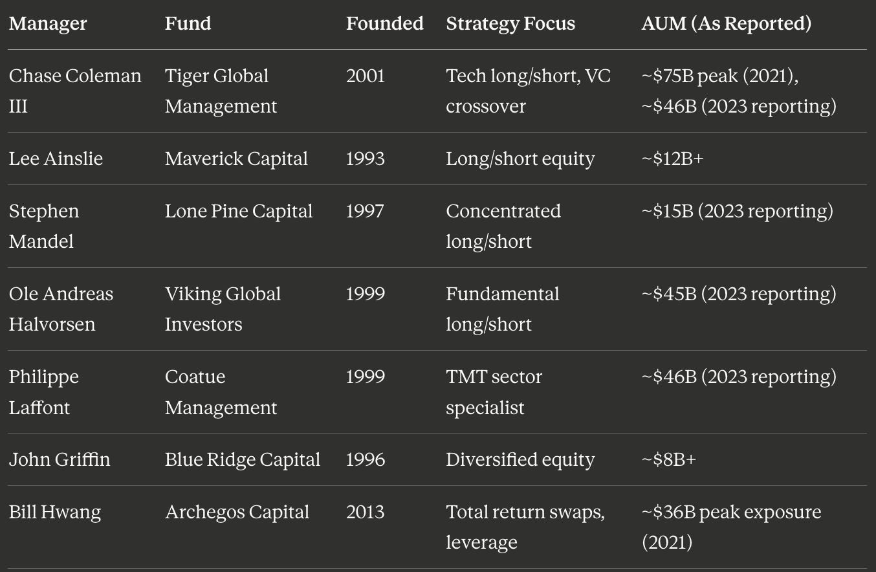Image resolution: width=876 pixels, height=572 pixels.
Task: Select the Coatue Management fund cell
Action: [221, 391]
